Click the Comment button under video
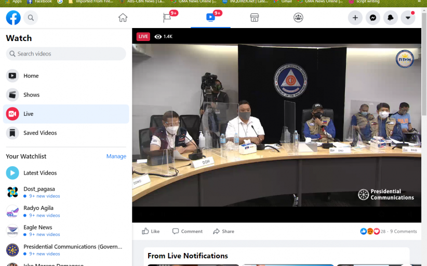427x266 pixels. pyautogui.click(x=188, y=231)
